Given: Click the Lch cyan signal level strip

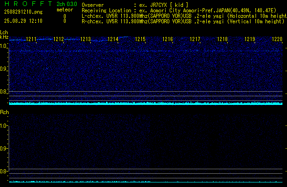Looking at the screenshot, I should [x=146, y=103].
